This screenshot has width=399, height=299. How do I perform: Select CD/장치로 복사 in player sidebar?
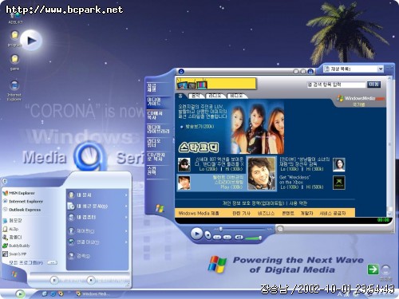(x=156, y=157)
